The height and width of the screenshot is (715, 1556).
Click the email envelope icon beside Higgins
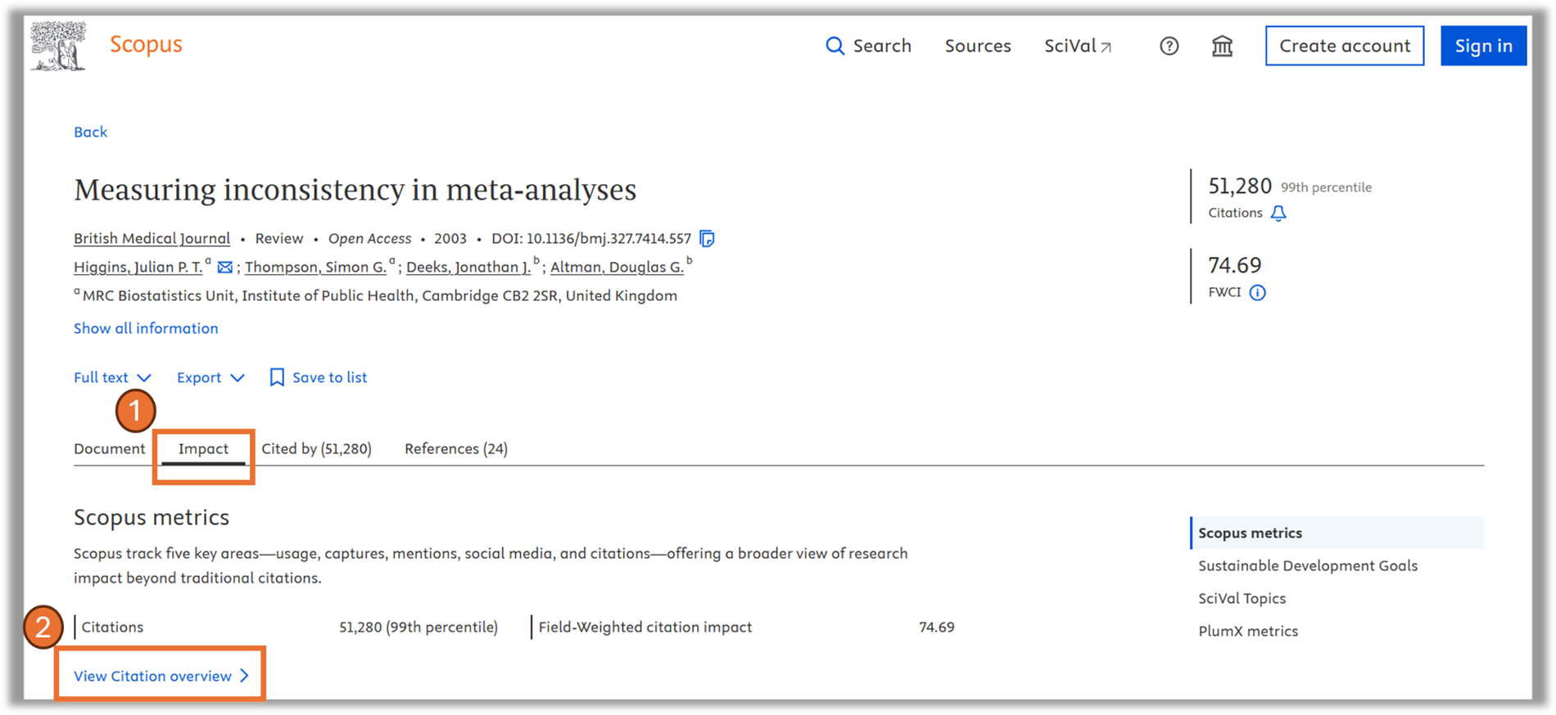pyautogui.click(x=224, y=268)
